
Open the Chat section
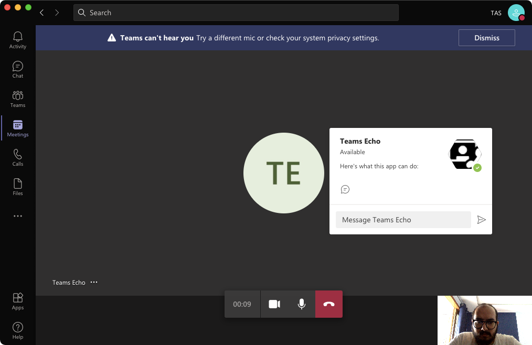tap(17, 69)
